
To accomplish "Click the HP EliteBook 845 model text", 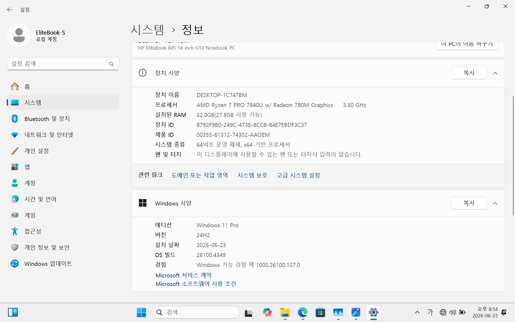I will 187,48.
